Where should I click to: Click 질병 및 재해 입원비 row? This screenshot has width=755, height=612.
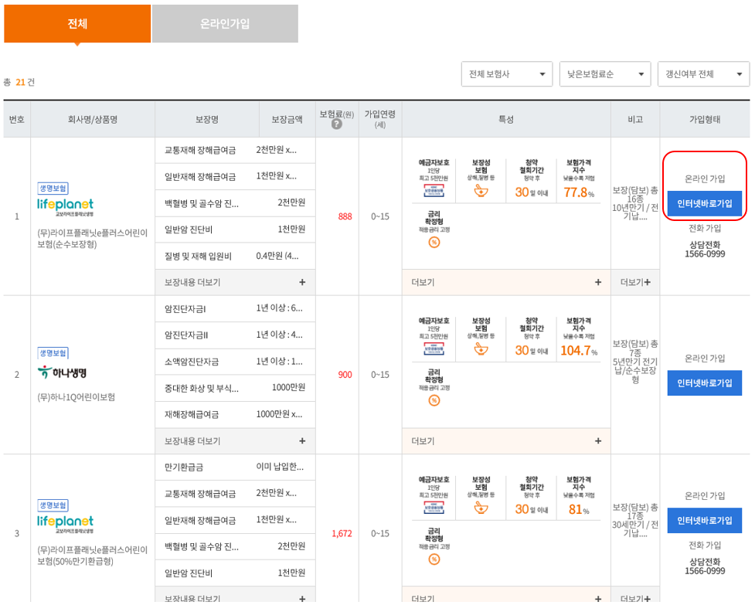point(235,257)
